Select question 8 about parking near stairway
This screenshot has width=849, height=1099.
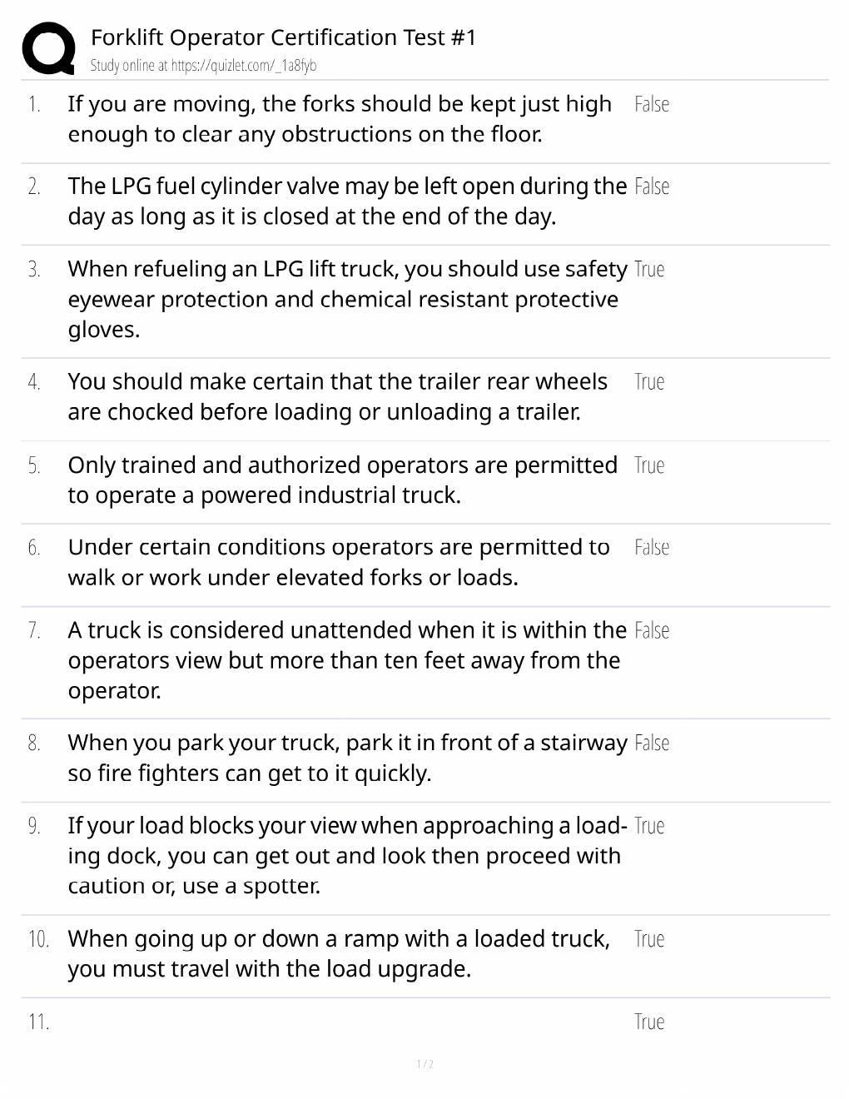click(347, 758)
